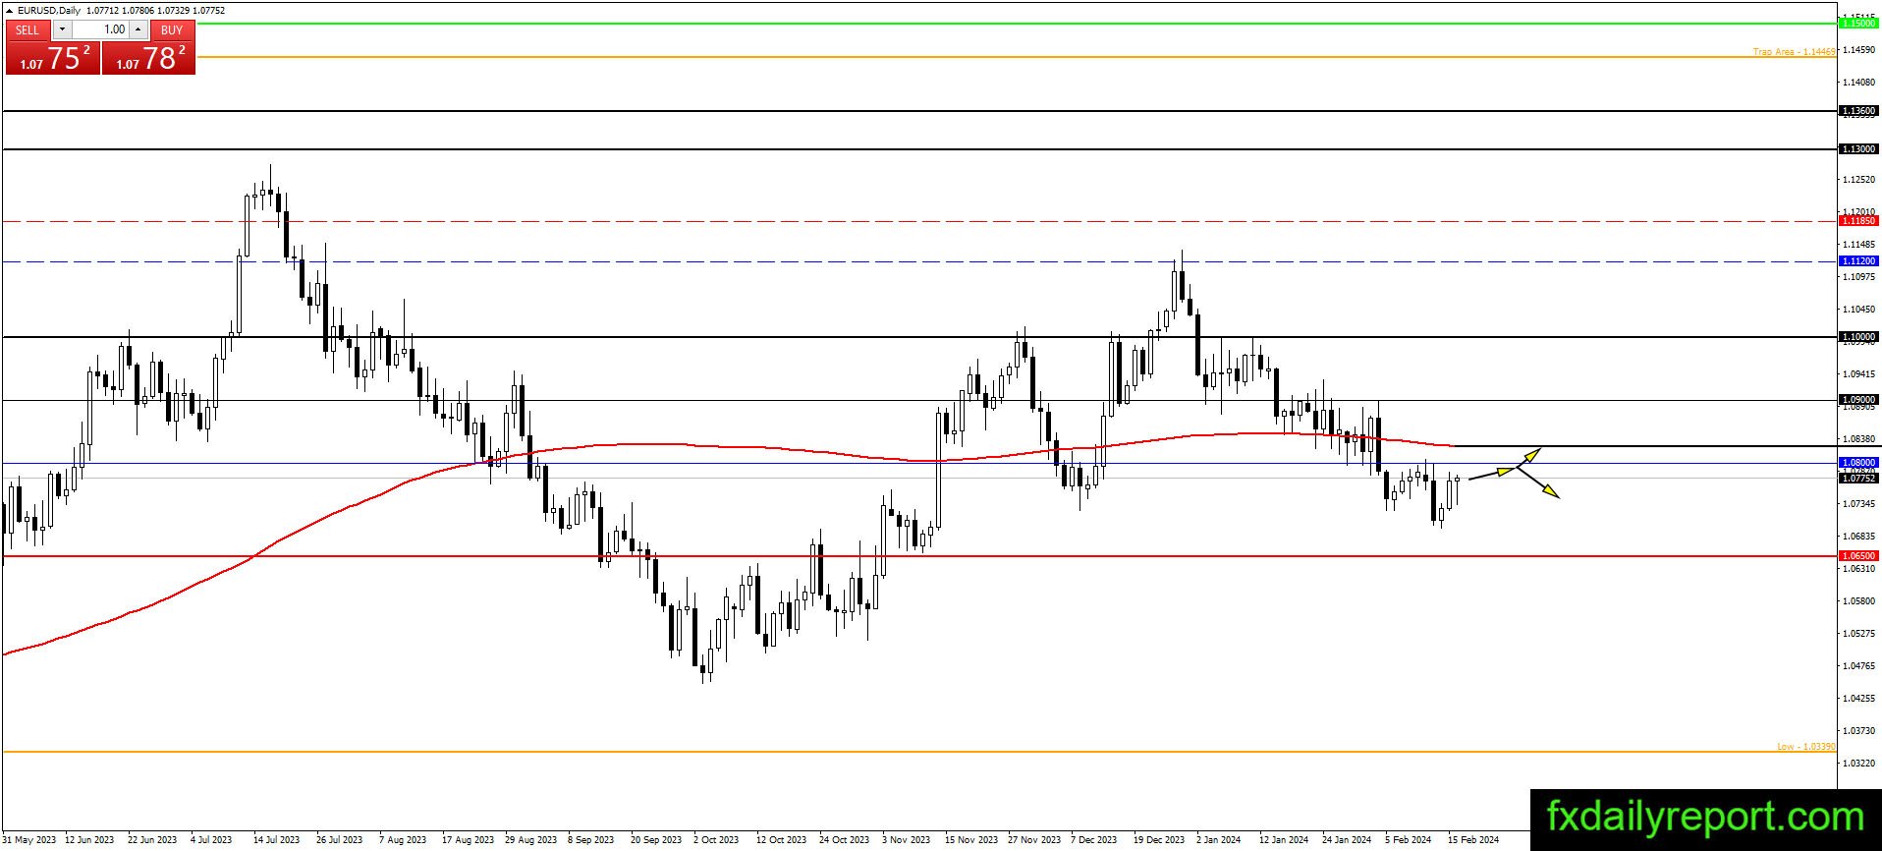Click the 15 Feb 2024 date label

coord(1473,840)
